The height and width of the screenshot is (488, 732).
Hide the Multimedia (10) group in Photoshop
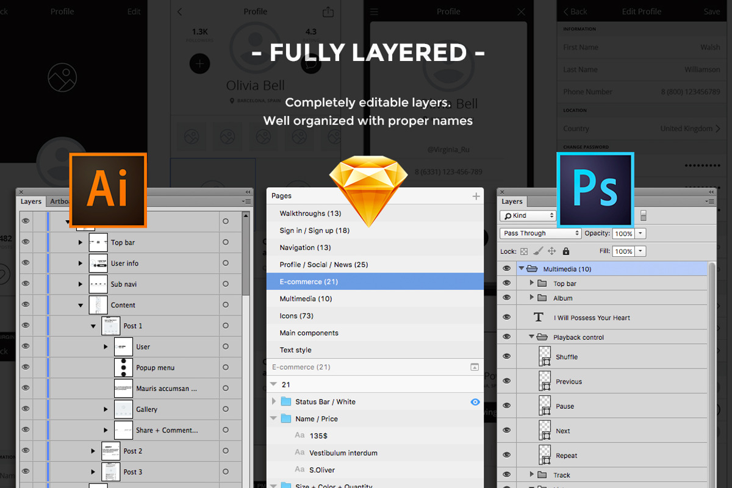pyautogui.click(x=506, y=268)
